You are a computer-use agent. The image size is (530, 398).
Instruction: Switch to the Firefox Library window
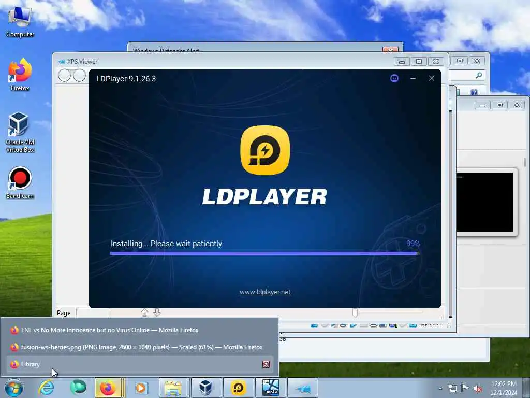pos(139,364)
